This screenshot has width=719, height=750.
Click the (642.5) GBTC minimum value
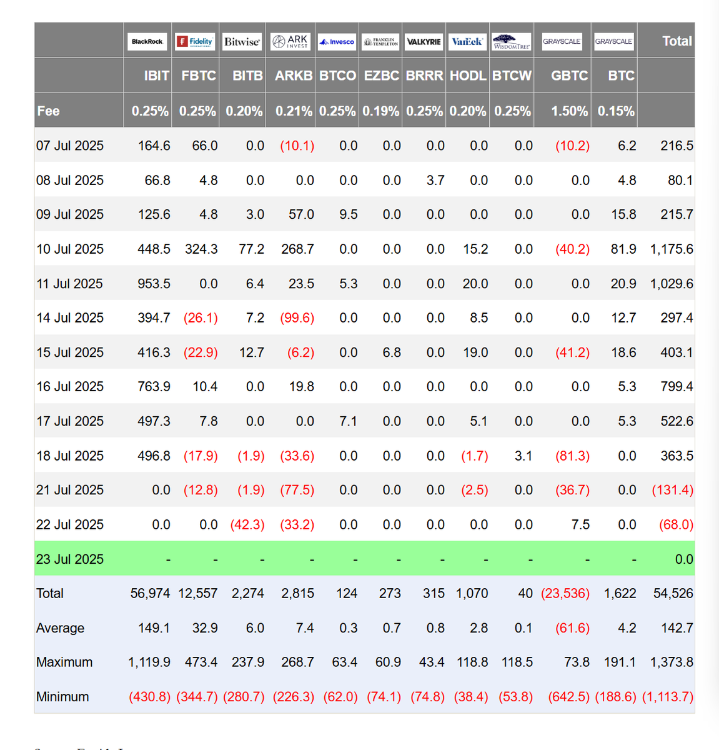coord(569,697)
